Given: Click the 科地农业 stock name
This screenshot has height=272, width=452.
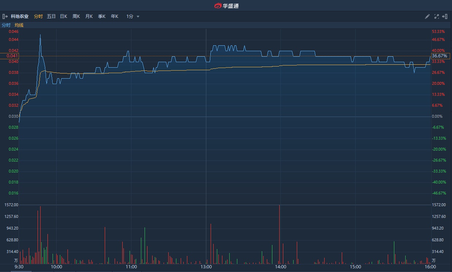Looking at the screenshot, I should click(20, 16).
